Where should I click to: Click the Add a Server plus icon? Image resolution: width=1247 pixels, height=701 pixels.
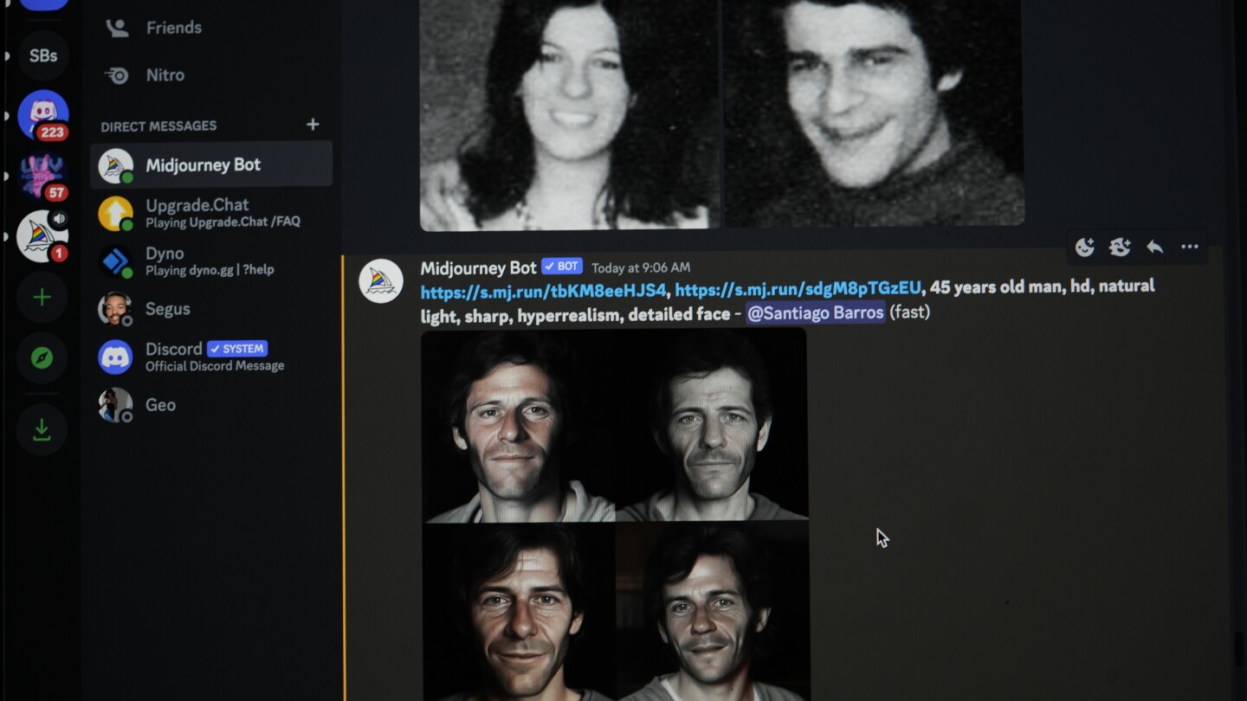tap(42, 298)
